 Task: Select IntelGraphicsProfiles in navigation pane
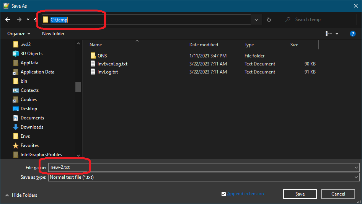point(41,155)
